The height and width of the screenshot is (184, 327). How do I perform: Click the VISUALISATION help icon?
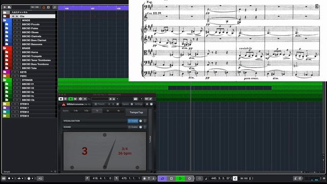coord(141,121)
